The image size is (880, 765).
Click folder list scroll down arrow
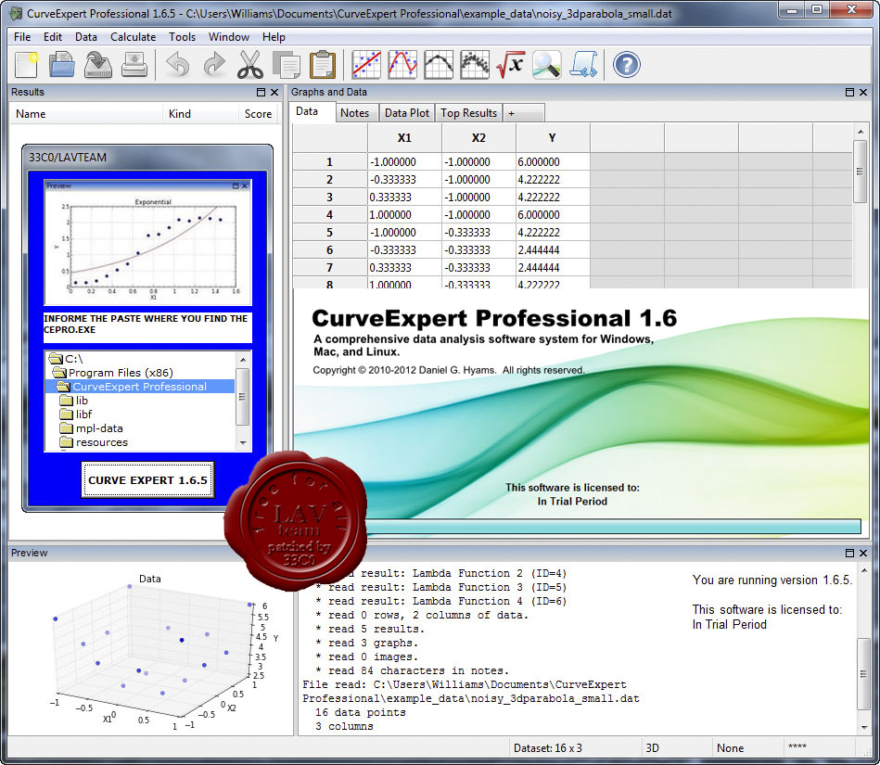pyautogui.click(x=243, y=443)
